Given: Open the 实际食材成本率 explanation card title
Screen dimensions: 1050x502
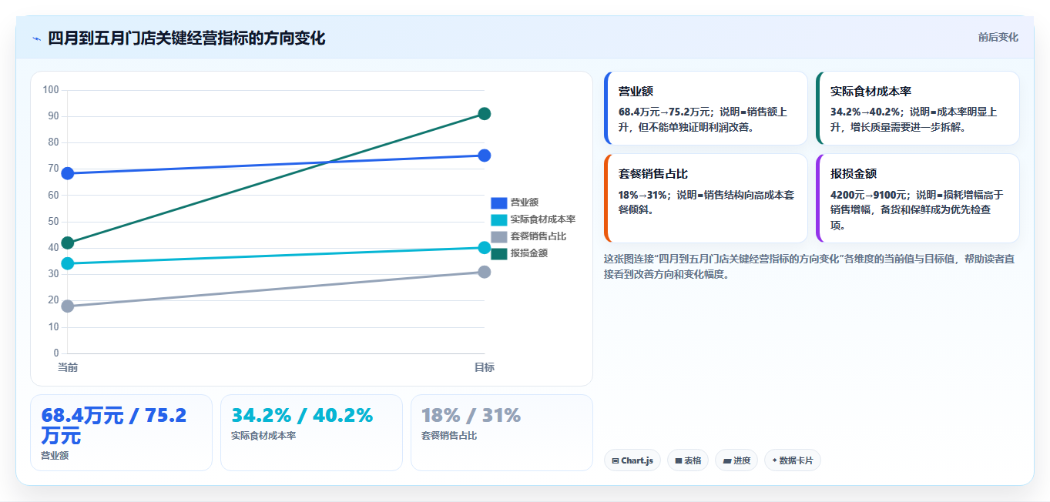Looking at the screenshot, I should (x=871, y=92).
